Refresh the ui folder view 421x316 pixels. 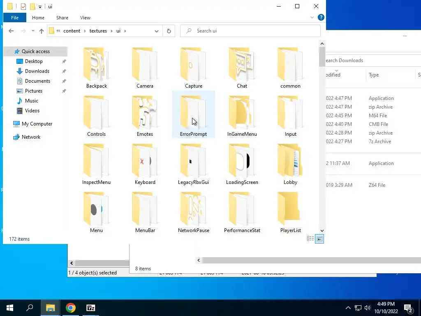point(169,31)
